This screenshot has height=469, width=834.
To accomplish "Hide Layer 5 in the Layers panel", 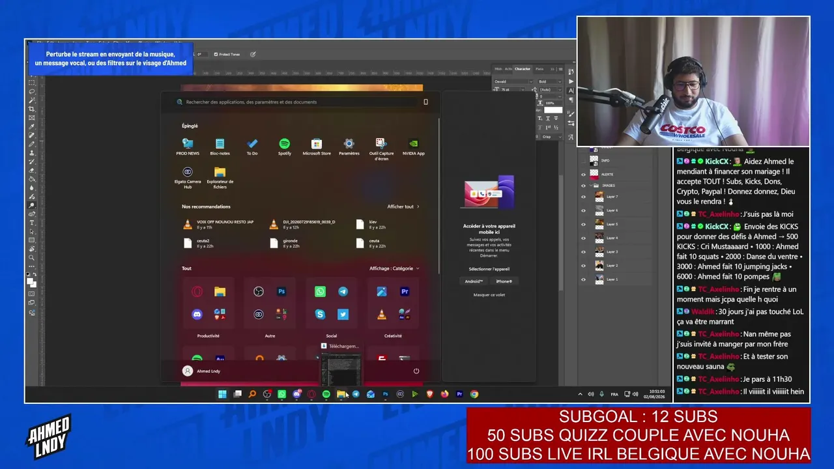I will point(583,224).
